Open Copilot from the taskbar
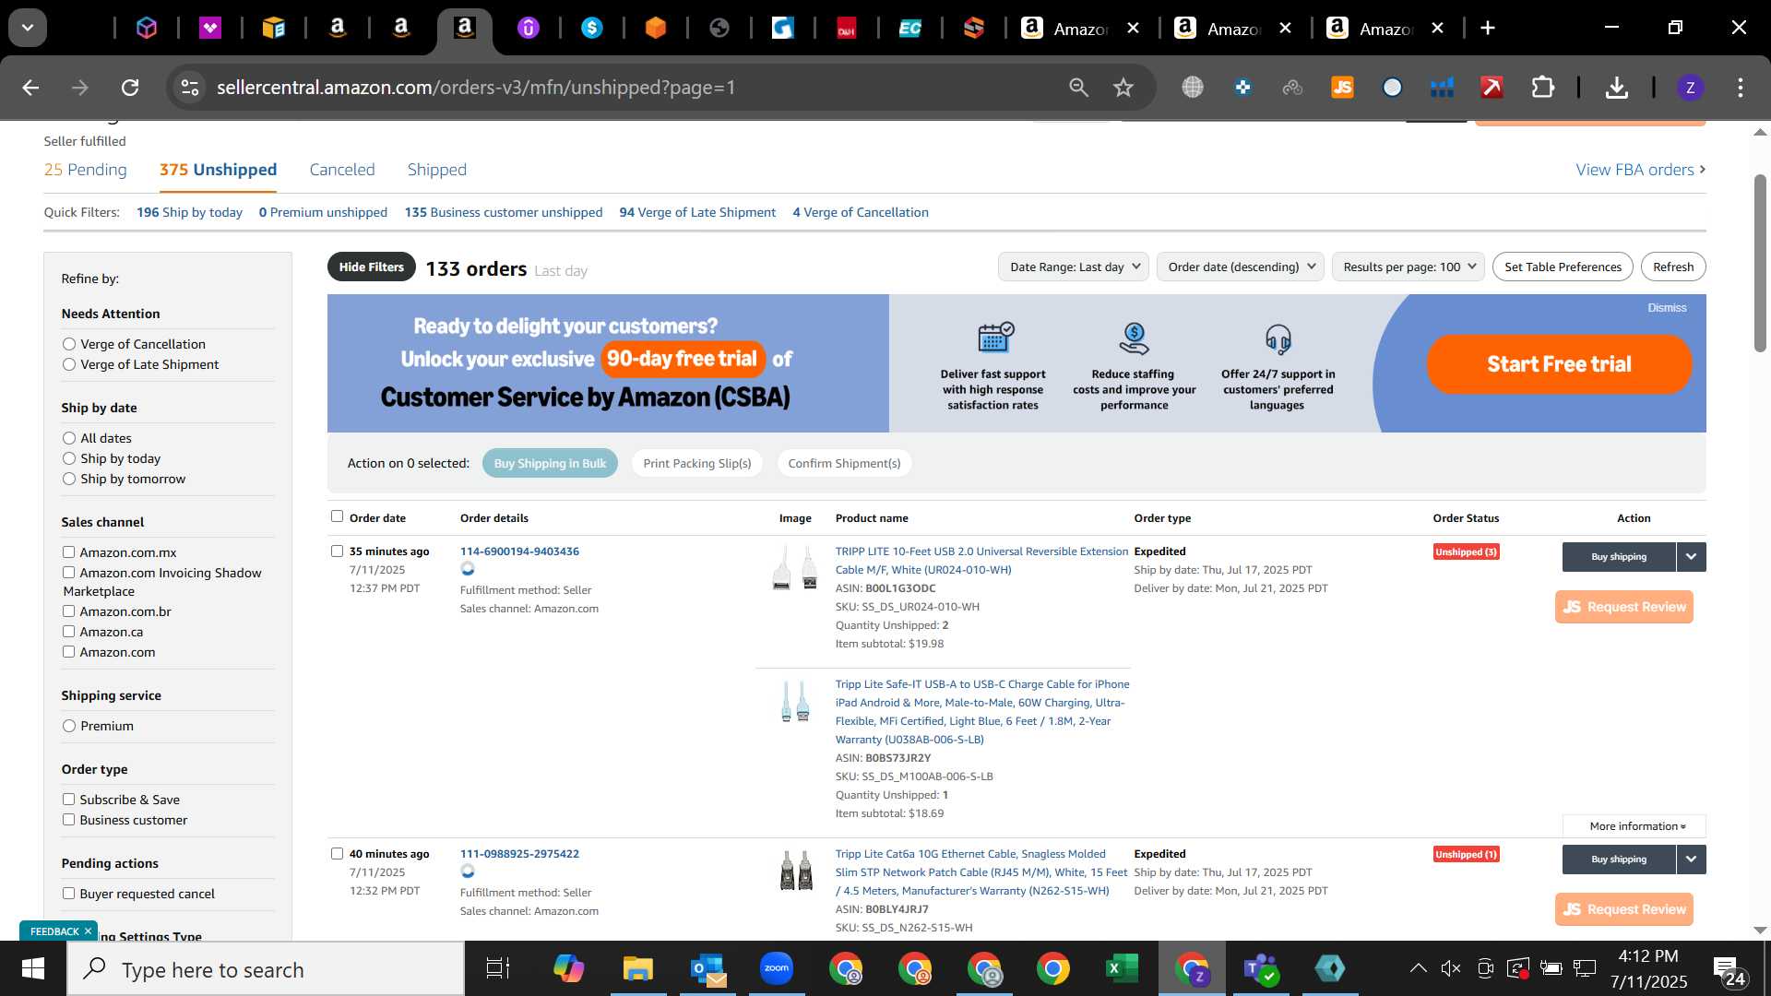The width and height of the screenshot is (1771, 996). point(568,969)
